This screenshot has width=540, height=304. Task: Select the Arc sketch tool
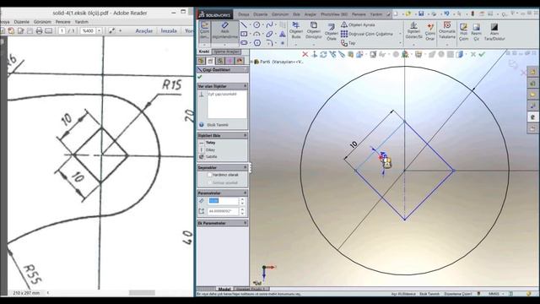coord(256,34)
